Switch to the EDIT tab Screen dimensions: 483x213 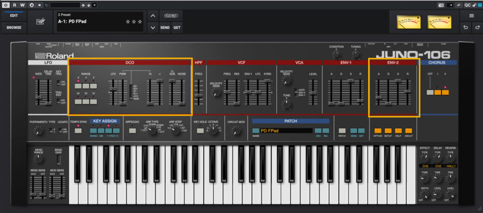[x=14, y=16]
